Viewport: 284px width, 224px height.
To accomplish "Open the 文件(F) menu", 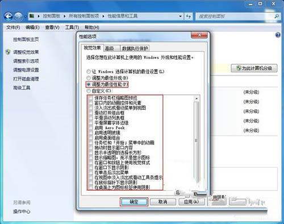I will pos(13,27).
